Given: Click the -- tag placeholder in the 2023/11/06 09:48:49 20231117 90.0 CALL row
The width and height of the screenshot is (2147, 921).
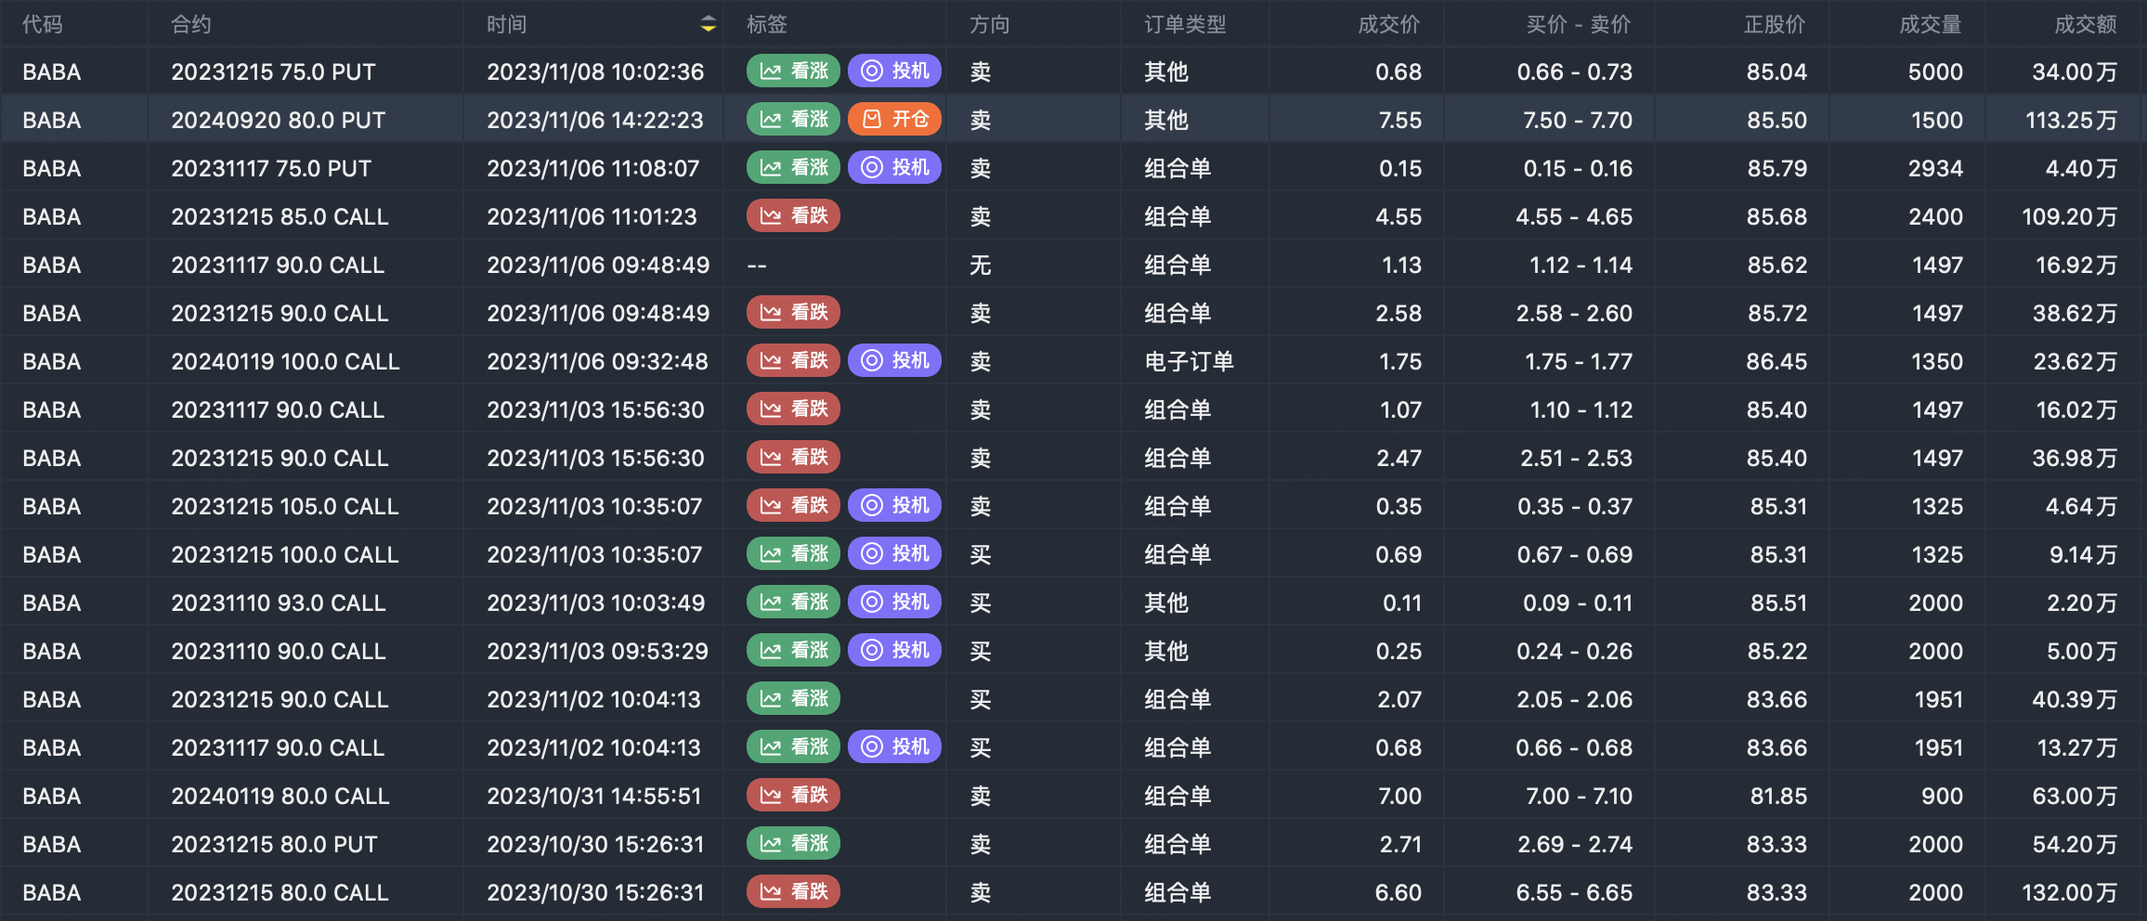Looking at the screenshot, I should (757, 266).
